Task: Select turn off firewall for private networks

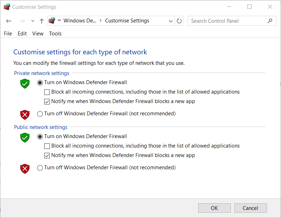Action: [40, 114]
